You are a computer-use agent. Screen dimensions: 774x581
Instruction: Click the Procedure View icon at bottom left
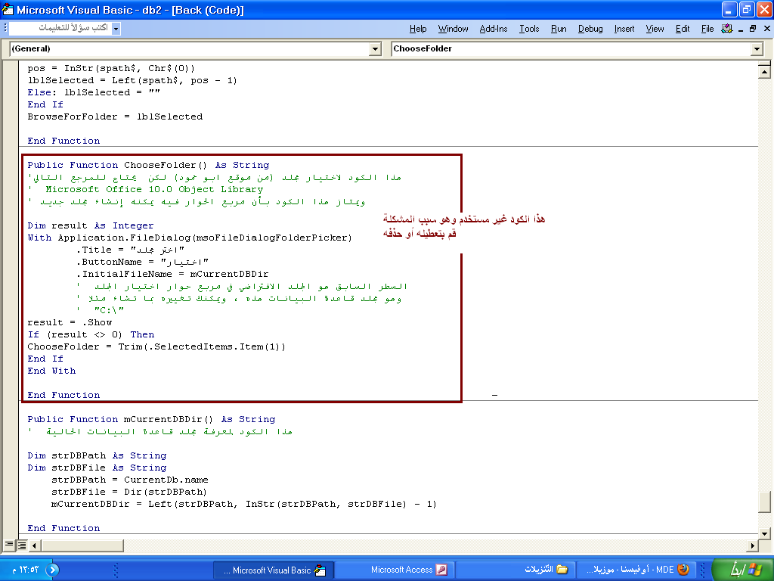[9, 545]
